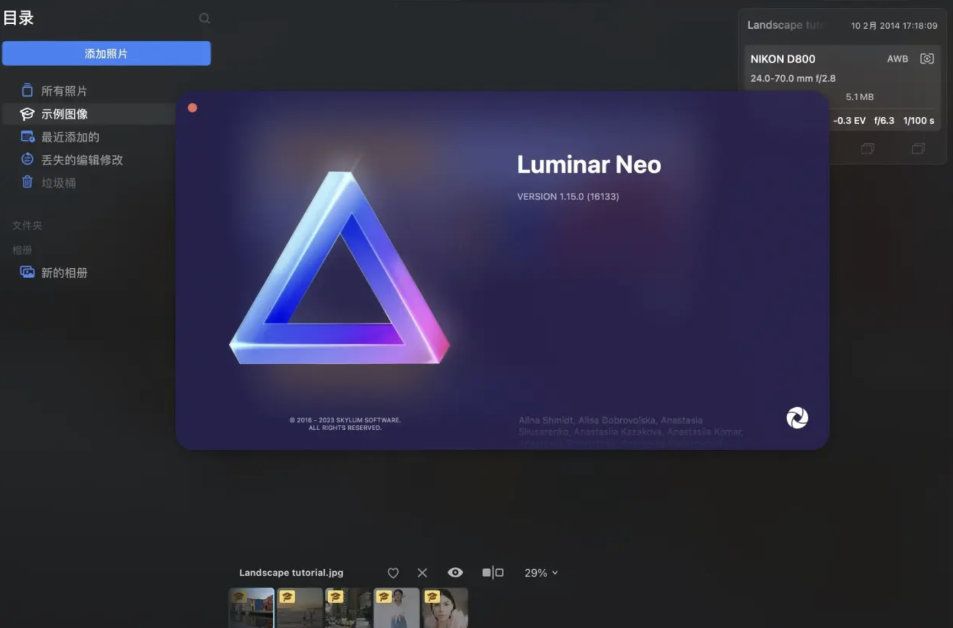This screenshot has width=953, height=628.
Task: Open the 29% zoom level dropdown
Action: point(540,572)
